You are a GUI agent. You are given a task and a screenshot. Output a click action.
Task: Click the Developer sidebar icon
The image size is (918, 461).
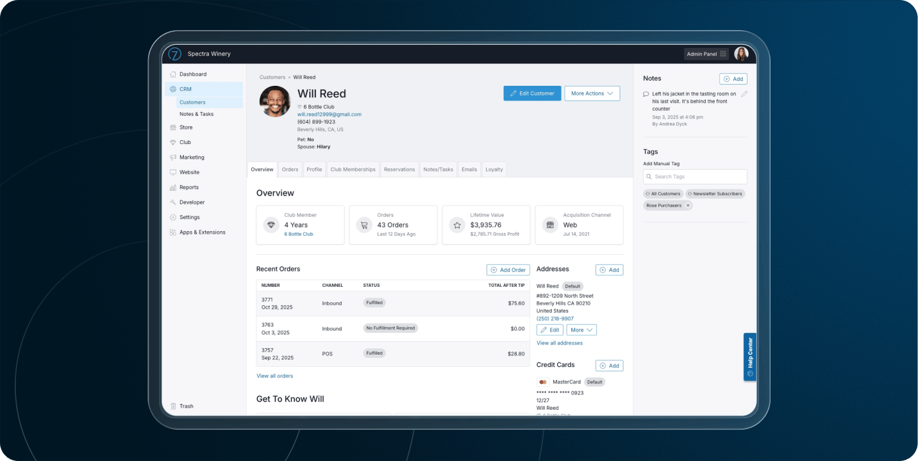pyautogui.click(x=173, y=202)
